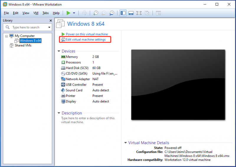This screenshot has height=167, width=236.
Task: Click the description text entry area
Action: (x=88, y=120)
